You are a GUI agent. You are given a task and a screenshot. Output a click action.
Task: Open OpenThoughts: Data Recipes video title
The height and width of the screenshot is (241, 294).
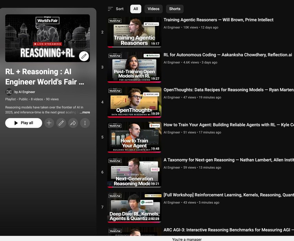[x=229, y=90]
